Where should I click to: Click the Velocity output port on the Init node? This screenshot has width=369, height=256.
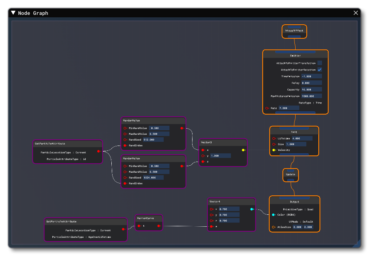(x=274, y=150)
